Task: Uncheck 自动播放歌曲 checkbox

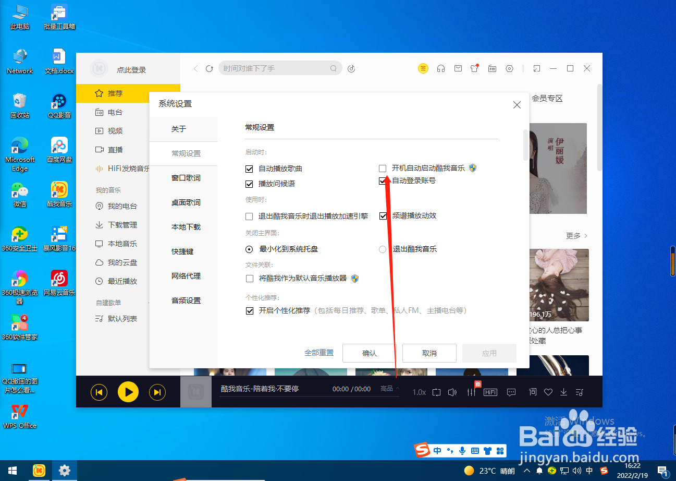Action: point(249,169)
